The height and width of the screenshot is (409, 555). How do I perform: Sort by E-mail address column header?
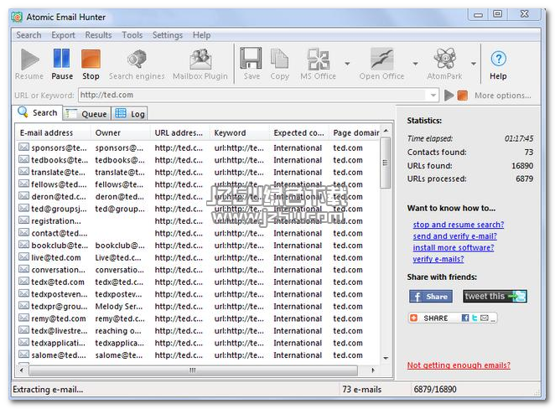(54, 133)
